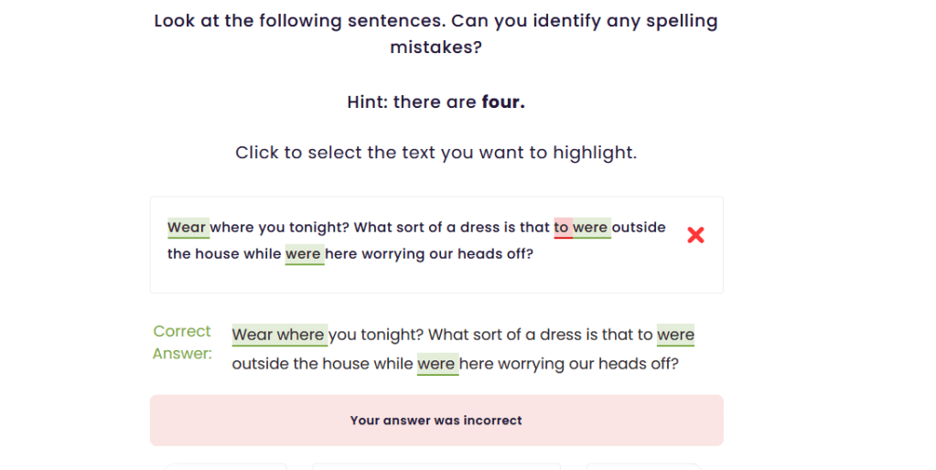Select highlighted "Wear" in your answer box

tap(188, 227)
